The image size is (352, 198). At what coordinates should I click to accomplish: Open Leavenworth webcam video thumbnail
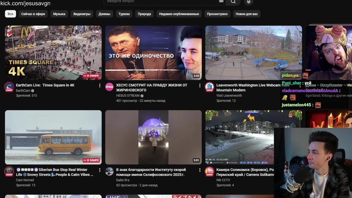(254, 53)
